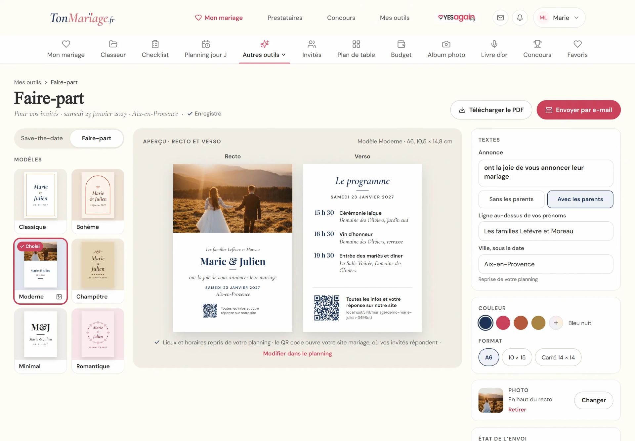Viewport: 635px width, 441px height.
Task: Open Favoris heart in the toolbar
Action: click(577, 49)
